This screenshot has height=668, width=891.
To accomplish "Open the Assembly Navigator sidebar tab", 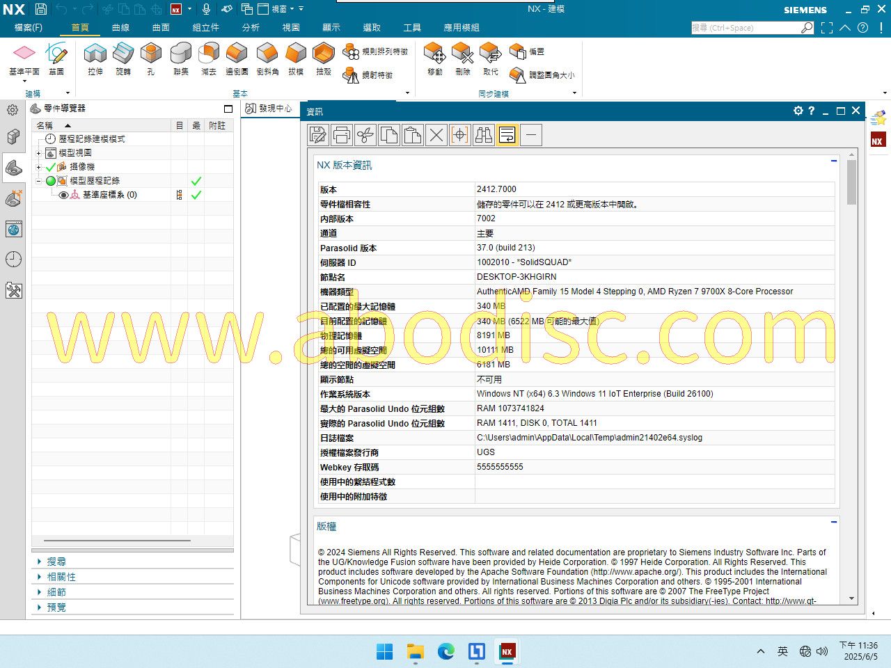I will (13, 137).
